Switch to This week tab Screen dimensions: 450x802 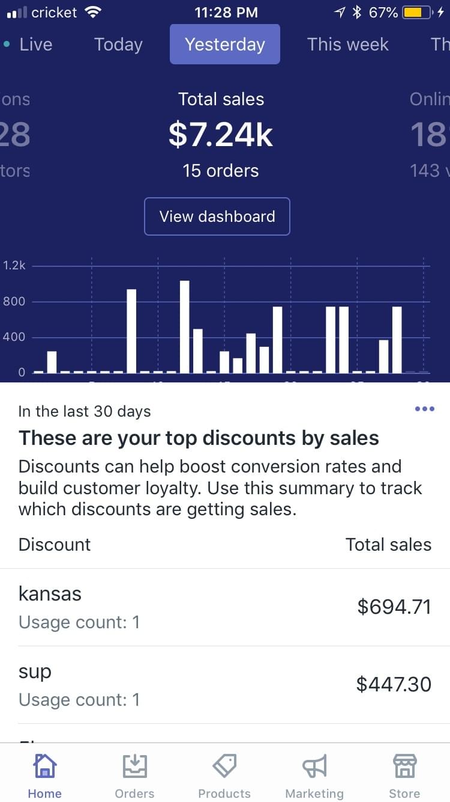pyautogui.click(x=347, y=44)
